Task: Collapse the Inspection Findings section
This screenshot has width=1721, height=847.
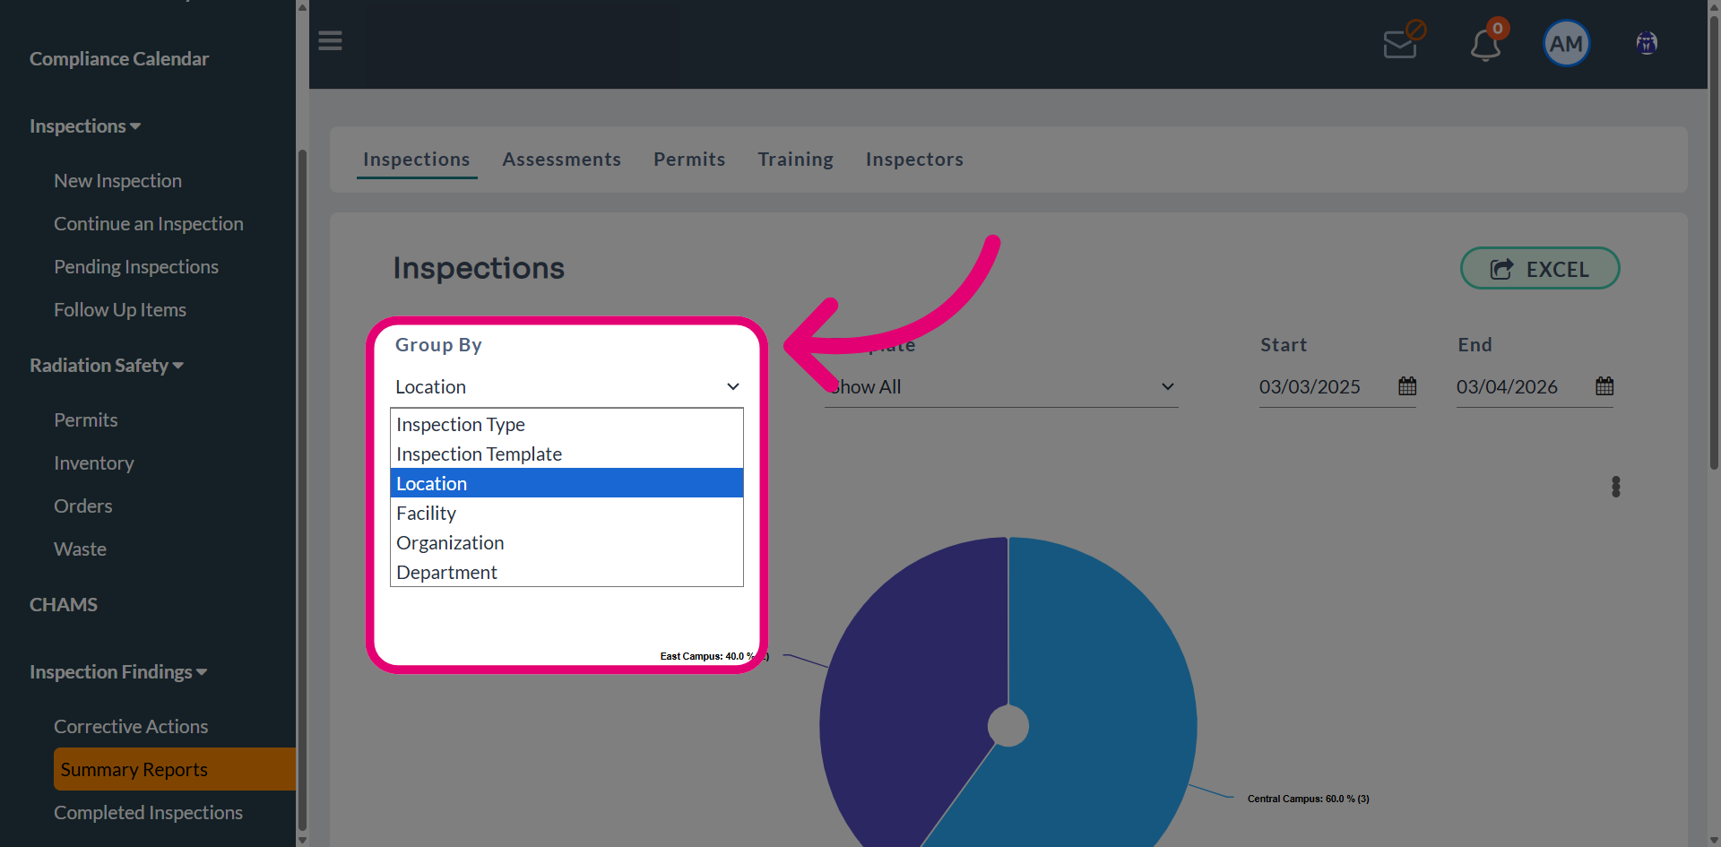Action: pos(118,672)
